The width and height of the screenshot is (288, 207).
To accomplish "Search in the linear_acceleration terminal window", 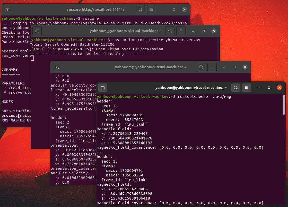I will (x=201, y=67).
